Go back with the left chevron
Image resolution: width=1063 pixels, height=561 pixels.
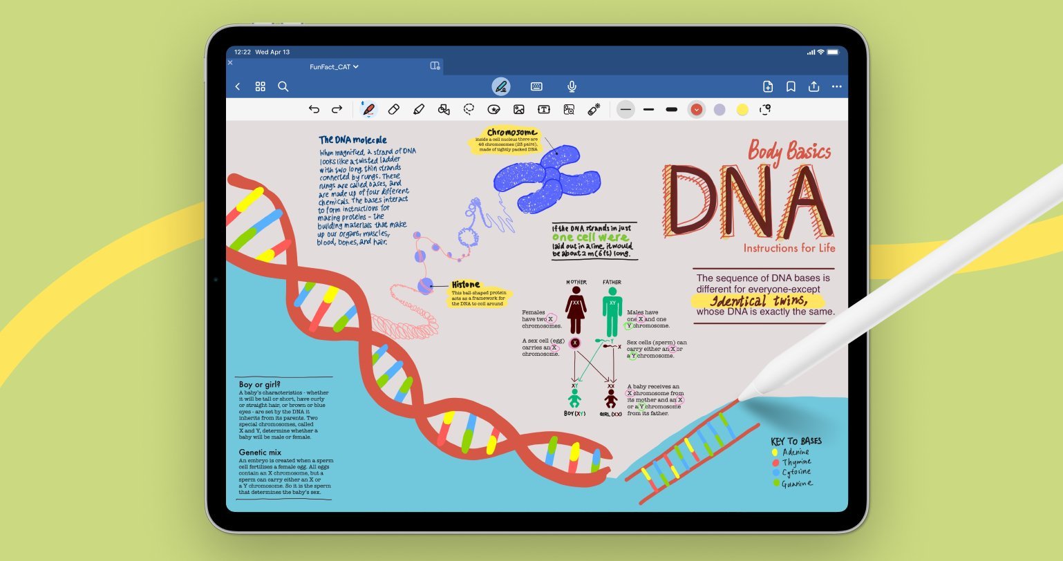coord(238,86)
